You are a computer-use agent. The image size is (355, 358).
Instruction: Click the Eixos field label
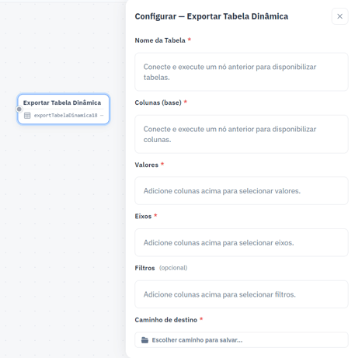[143, 216]
